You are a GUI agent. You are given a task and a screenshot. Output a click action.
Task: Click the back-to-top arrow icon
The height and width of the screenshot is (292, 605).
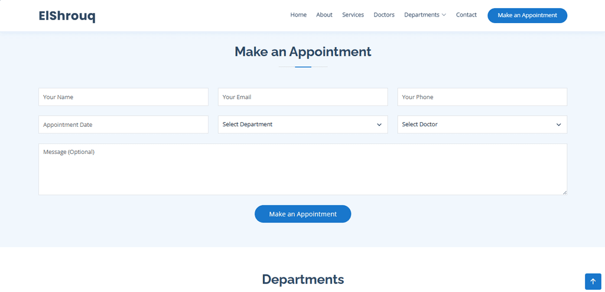593,281
